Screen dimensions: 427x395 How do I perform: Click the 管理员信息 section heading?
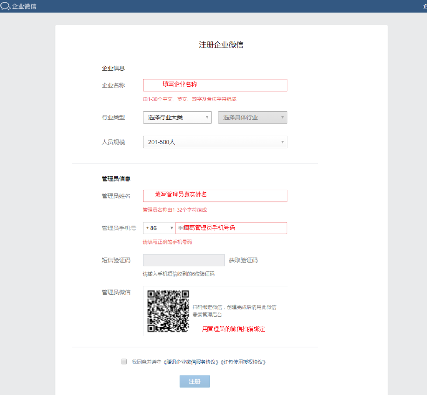116,179
